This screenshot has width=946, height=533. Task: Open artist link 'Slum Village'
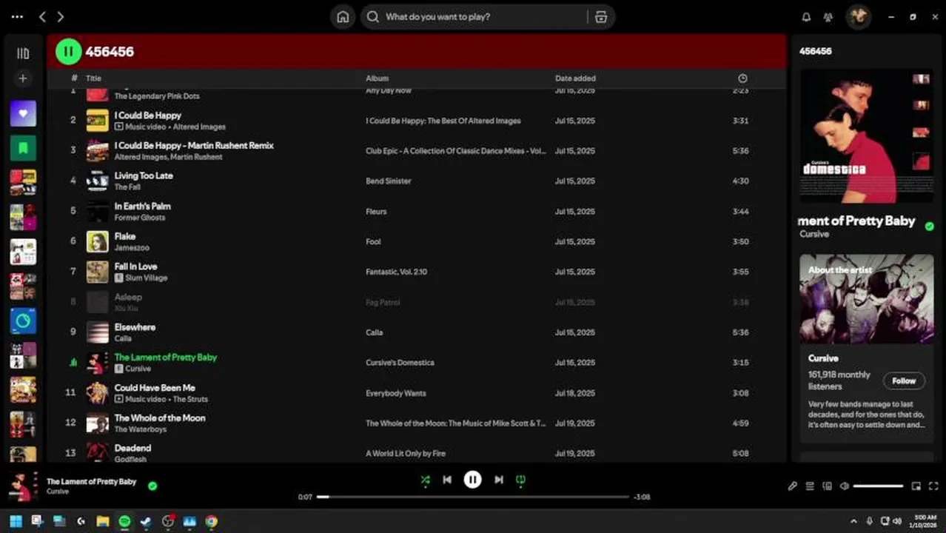click(147, 278)
